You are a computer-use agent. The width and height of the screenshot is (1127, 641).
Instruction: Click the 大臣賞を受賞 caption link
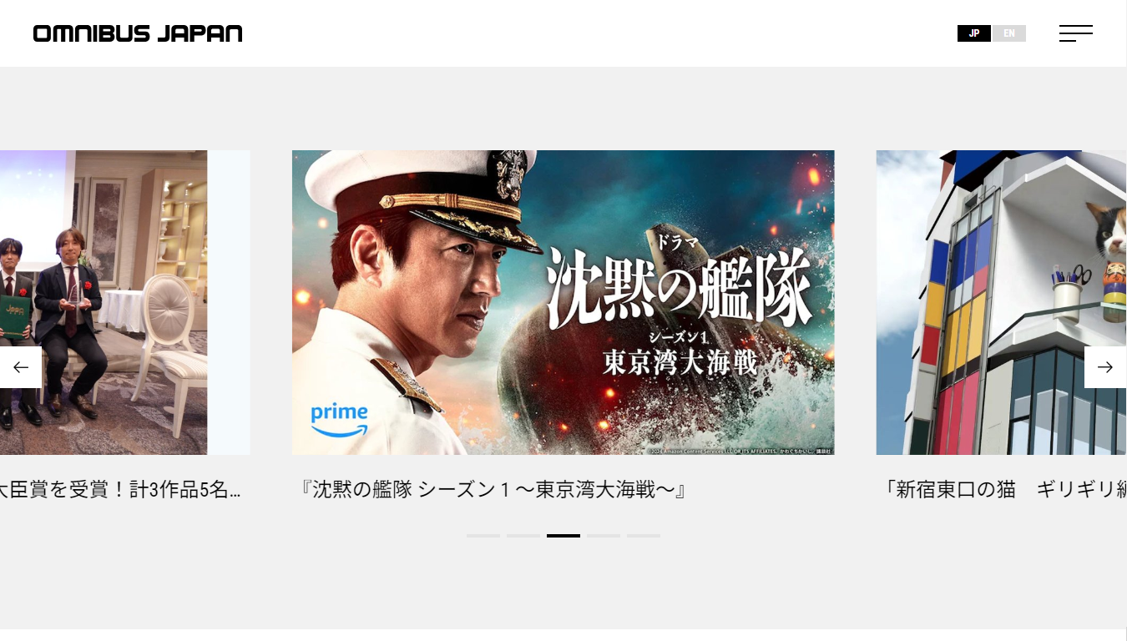tap(121, 490)
